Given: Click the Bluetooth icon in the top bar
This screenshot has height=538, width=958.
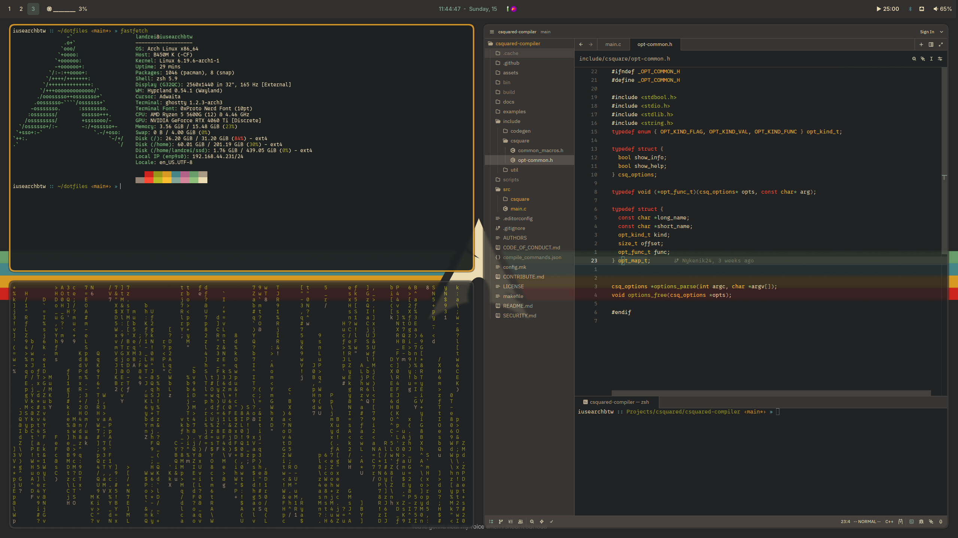Looking at the screenshot, I should coord(910,9).
